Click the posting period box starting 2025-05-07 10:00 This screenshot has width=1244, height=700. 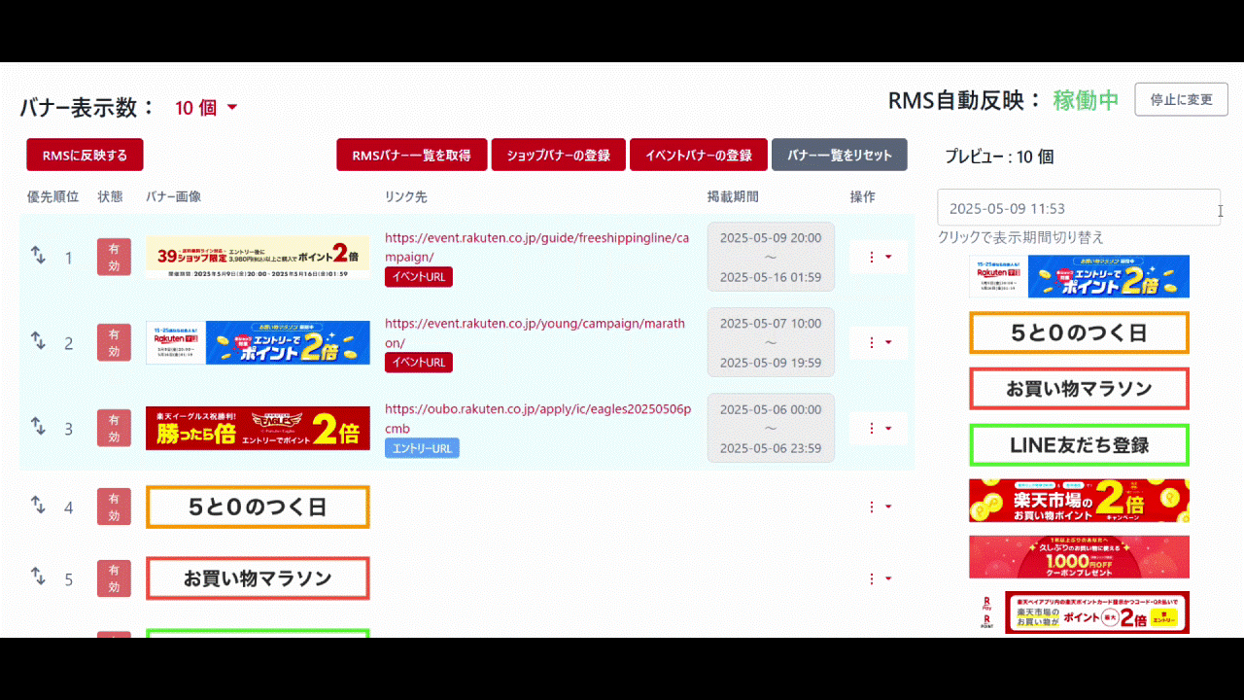click(771, 342)
